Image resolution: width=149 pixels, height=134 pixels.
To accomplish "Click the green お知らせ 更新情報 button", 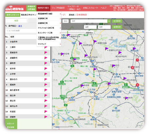I will point(11,124).
